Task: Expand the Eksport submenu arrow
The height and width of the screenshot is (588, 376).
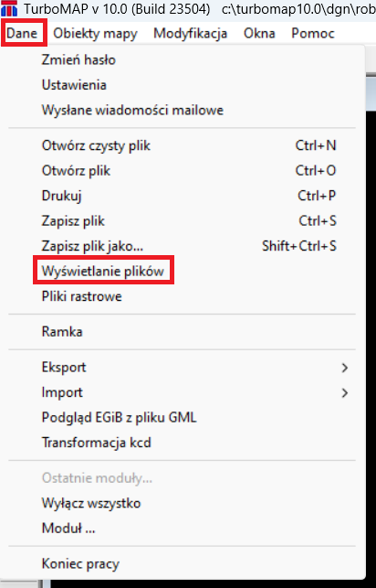Action: pyautogui.click(x=345, y=368)
